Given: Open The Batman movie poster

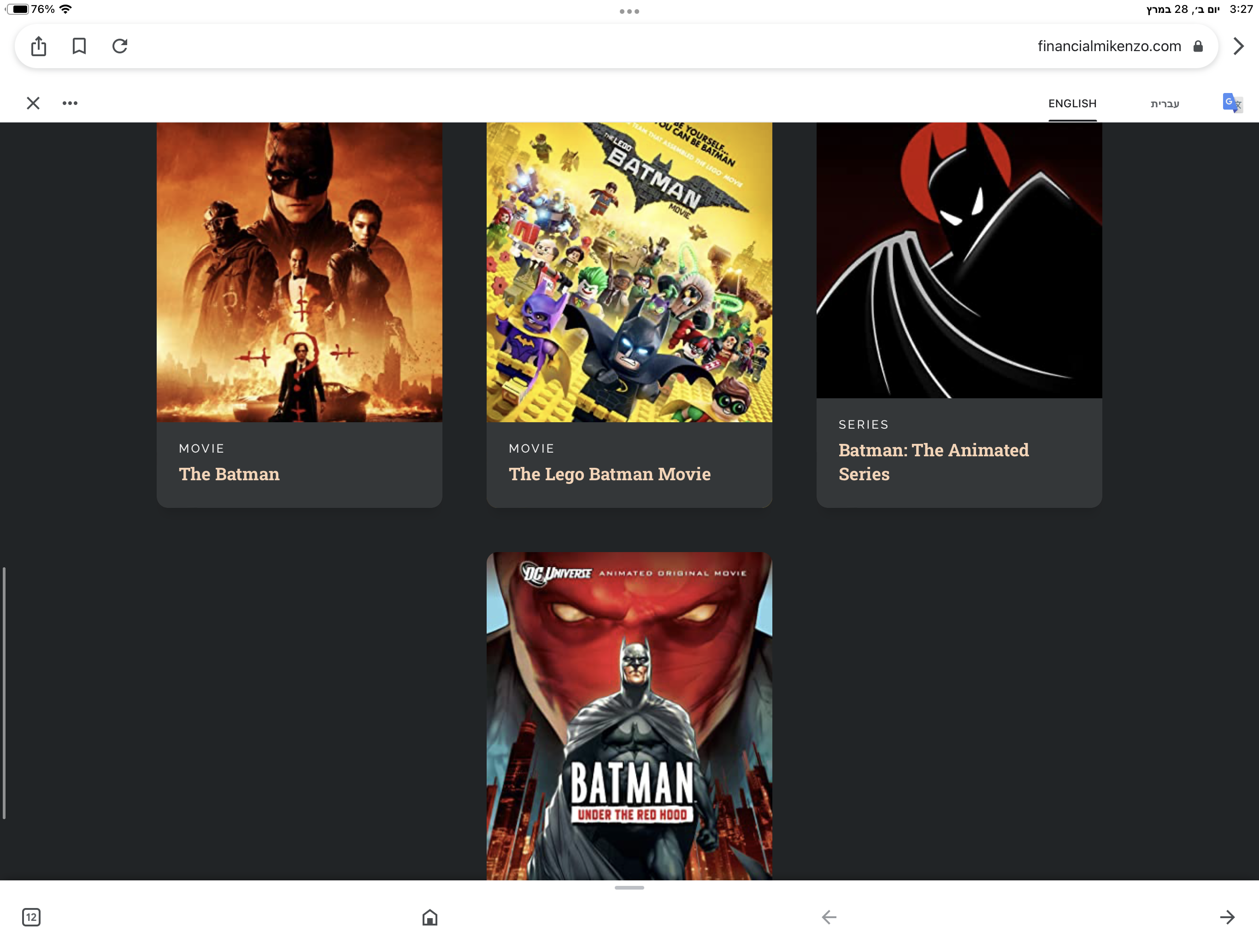Looking at the screenshot, I should tap(300, 272).
